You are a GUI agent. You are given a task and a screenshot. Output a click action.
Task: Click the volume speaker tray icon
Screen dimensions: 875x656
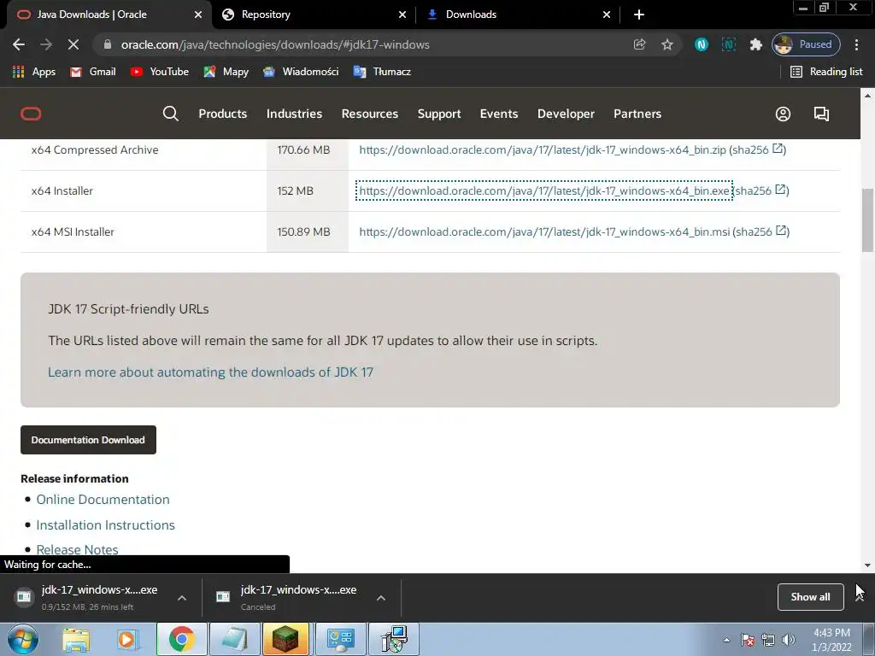(789, 640)
